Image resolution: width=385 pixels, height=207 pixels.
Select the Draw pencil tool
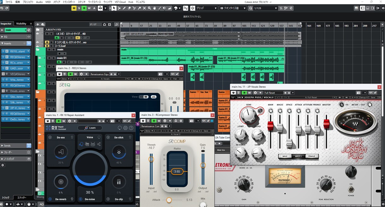[x=124, y=8]
